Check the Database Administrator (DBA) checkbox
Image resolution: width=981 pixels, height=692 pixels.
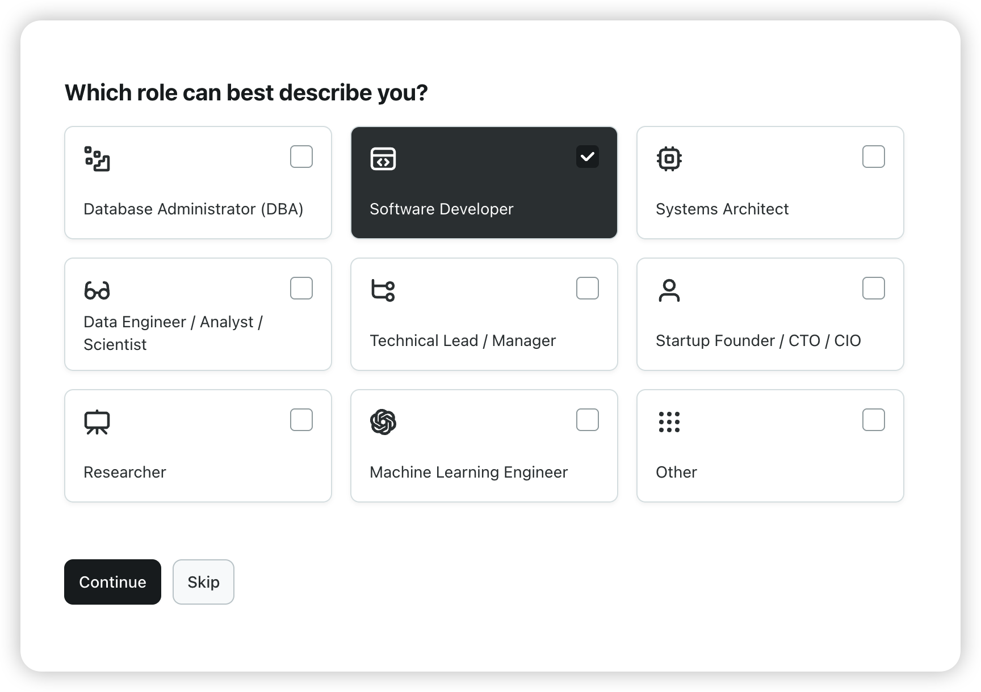click(x=301, y=157)
